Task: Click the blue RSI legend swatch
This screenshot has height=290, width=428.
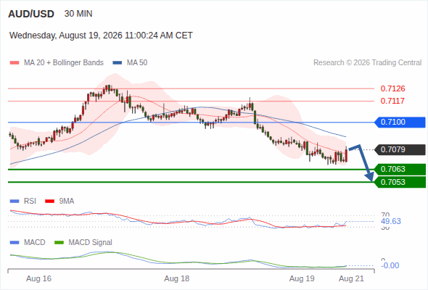Action: (x=15, y=202)
